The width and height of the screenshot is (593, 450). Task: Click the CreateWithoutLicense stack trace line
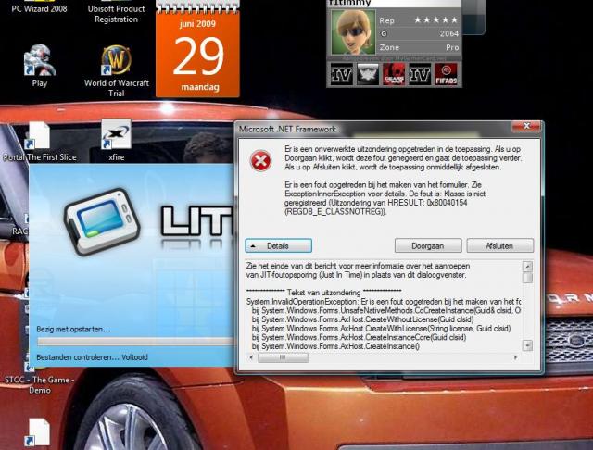point(362,319)
